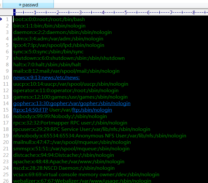Open the ftp:/sbin/nologin link on line 15
The height and width of the screenshot is (183, 208).
coord(92,110)
